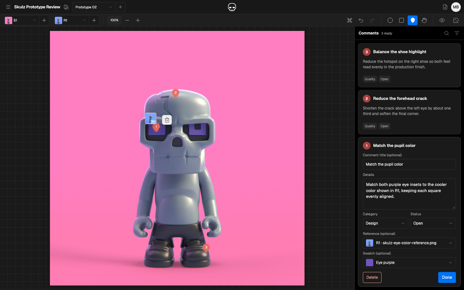Screen dimensions: 464x290
Task: Select pin marker 1 on the left eye
Action: [x=156, y=127]
